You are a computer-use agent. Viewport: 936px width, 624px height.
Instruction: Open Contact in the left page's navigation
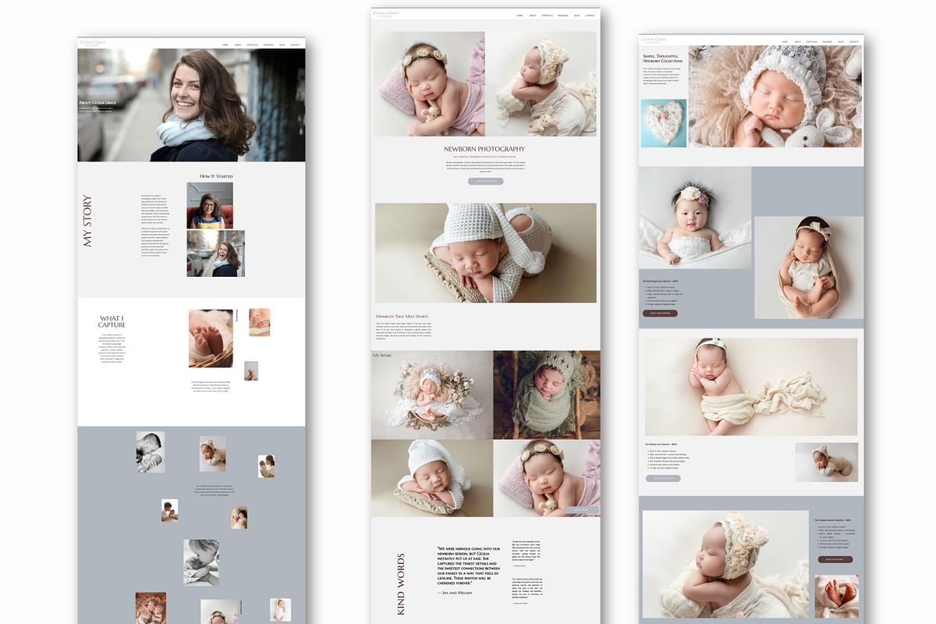click(x=296, y=44)
